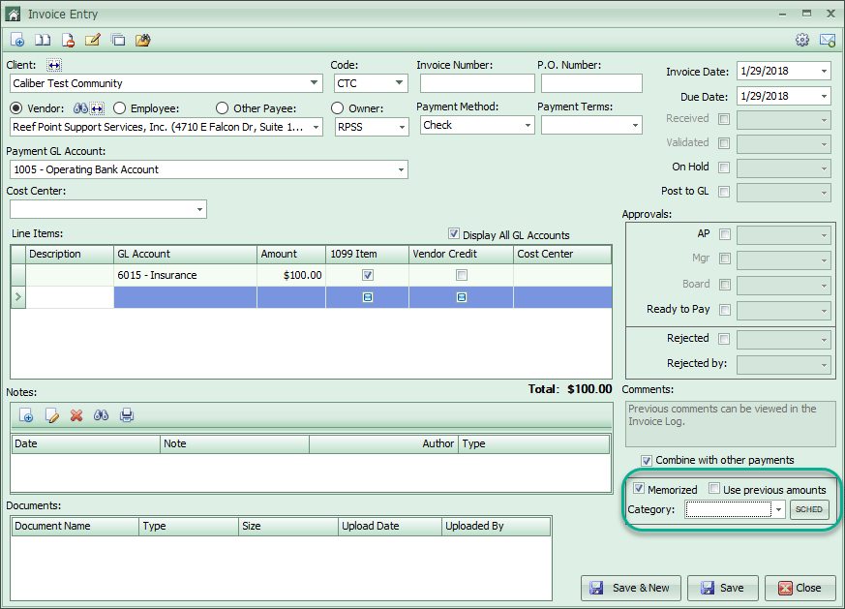The width and height of the screenshot is (845, 609).
Task: Click the blue arrows icon beside Client label
Action: pyautogui.click(x=54, y=65)
